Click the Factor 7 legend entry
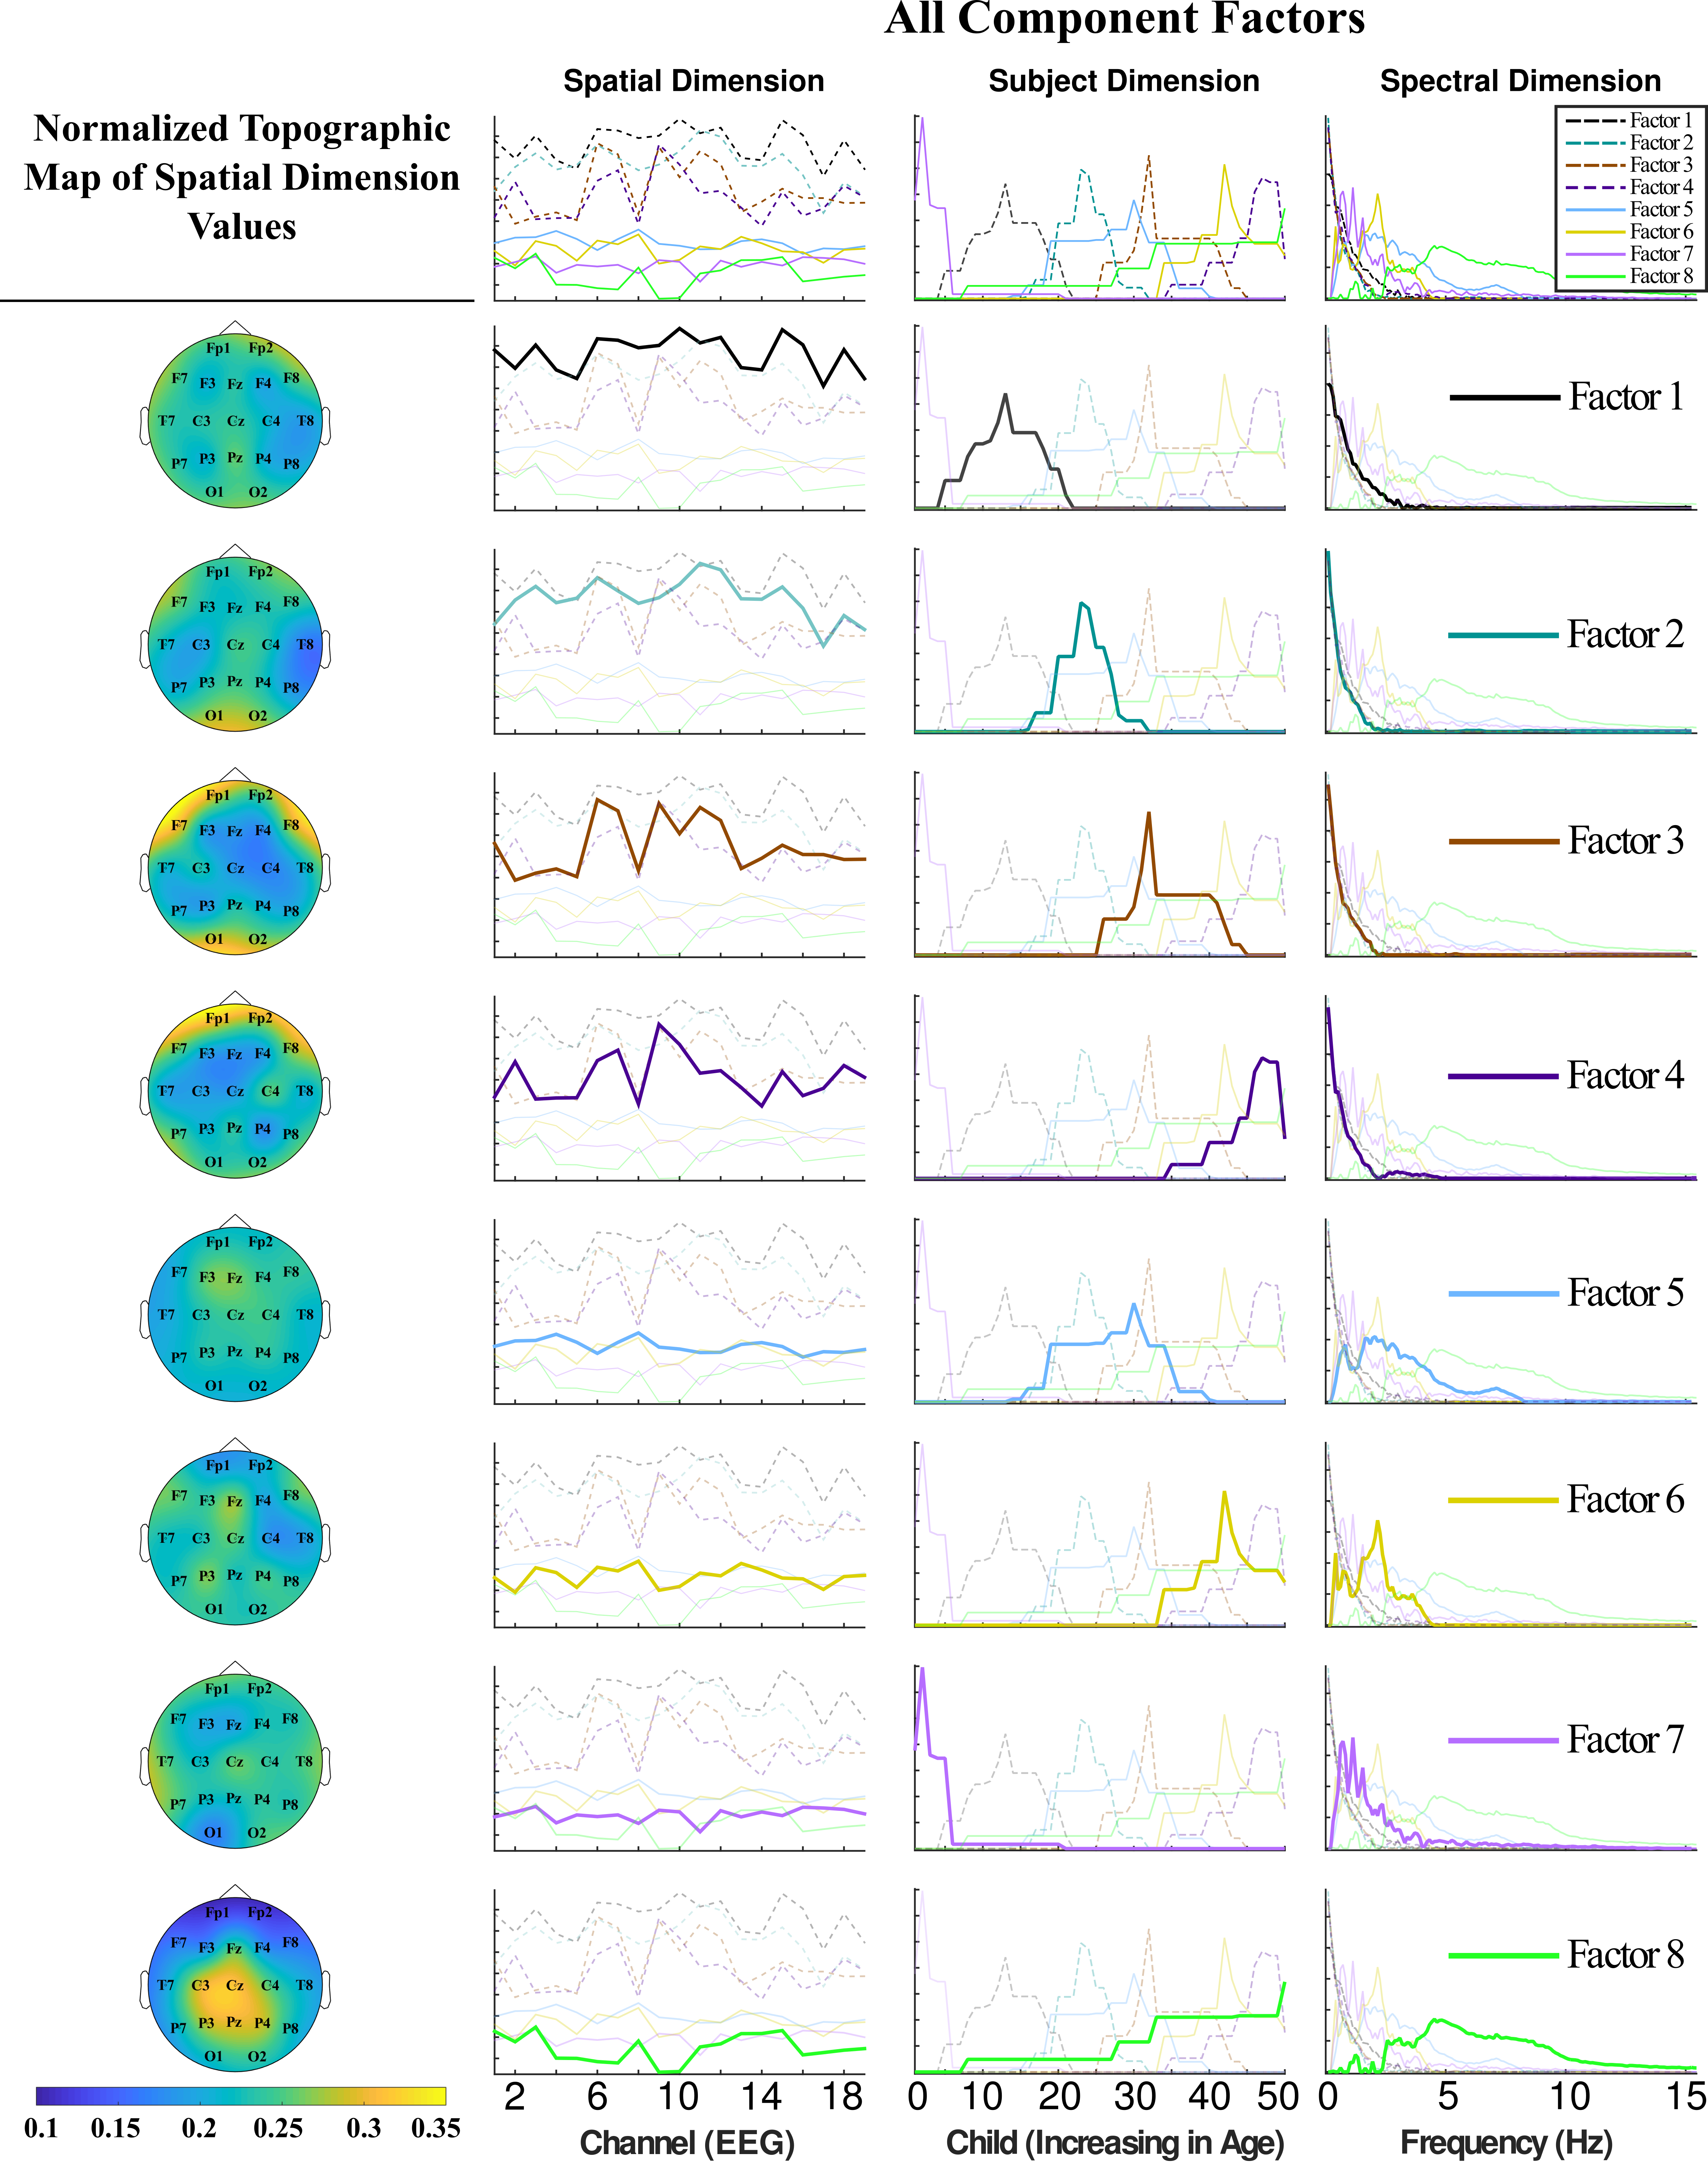This screenshot has height=2170, width=1708. (1629, 254)
